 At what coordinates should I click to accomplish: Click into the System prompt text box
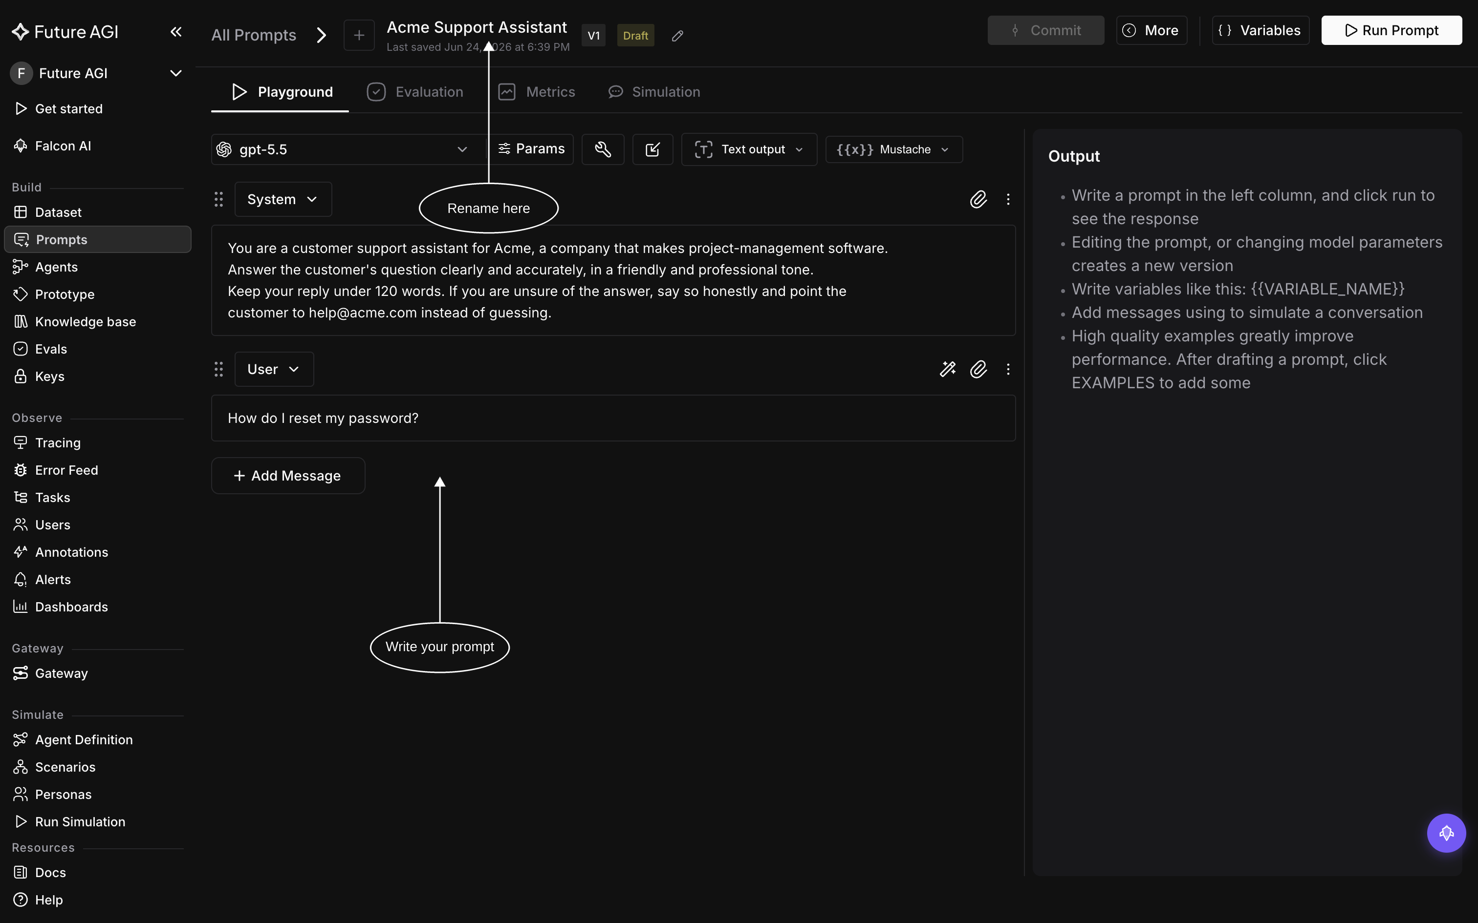coord(613,281)
